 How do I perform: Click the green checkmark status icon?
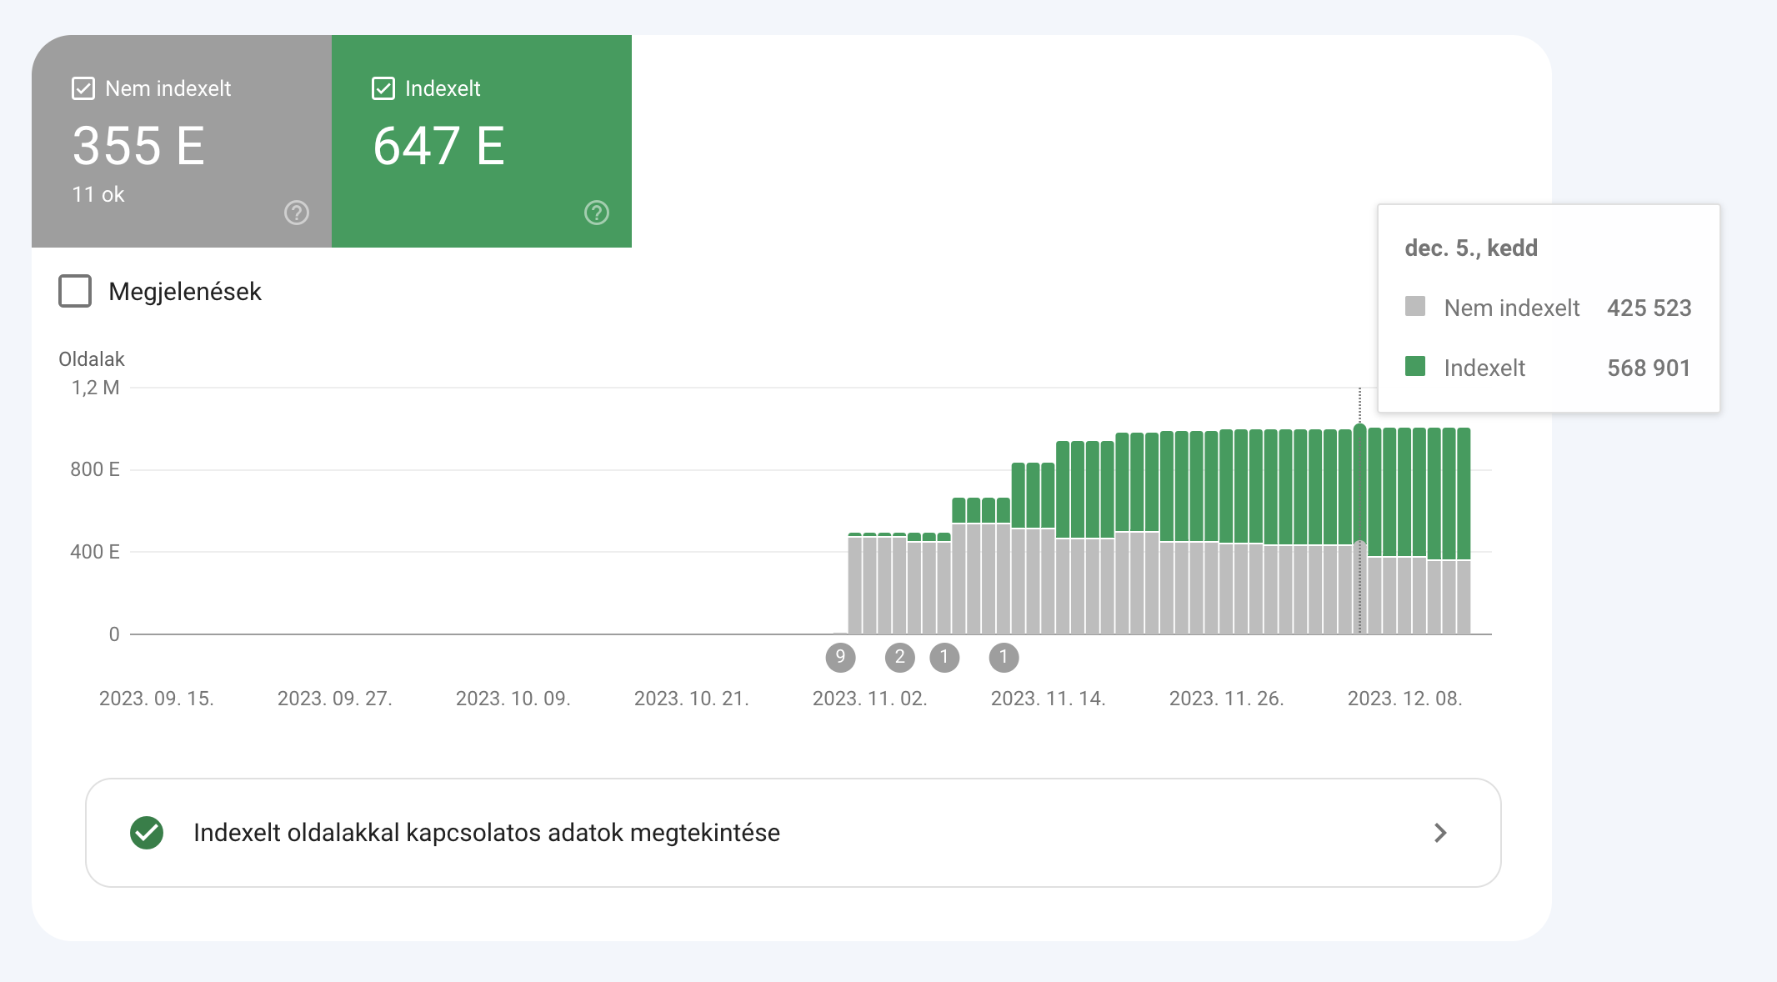(x=147, y=833)
